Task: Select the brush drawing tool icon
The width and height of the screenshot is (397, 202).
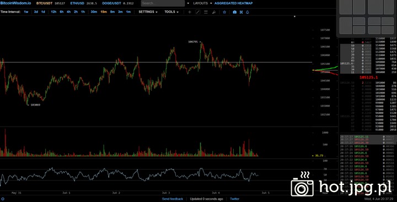Action: (214, 12)
